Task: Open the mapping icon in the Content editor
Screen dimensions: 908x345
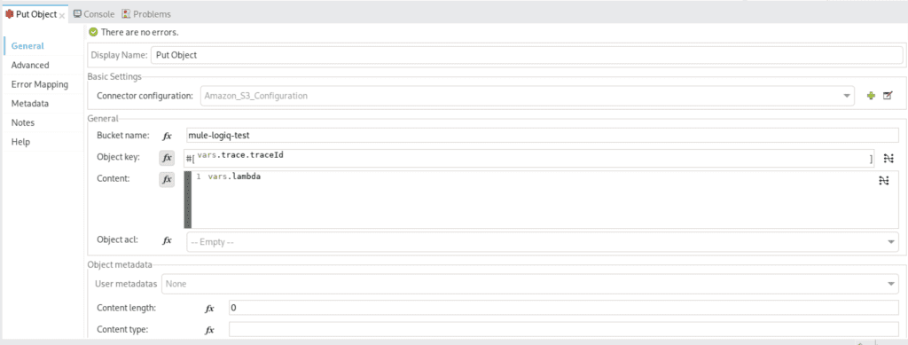Action: [884, 181]
